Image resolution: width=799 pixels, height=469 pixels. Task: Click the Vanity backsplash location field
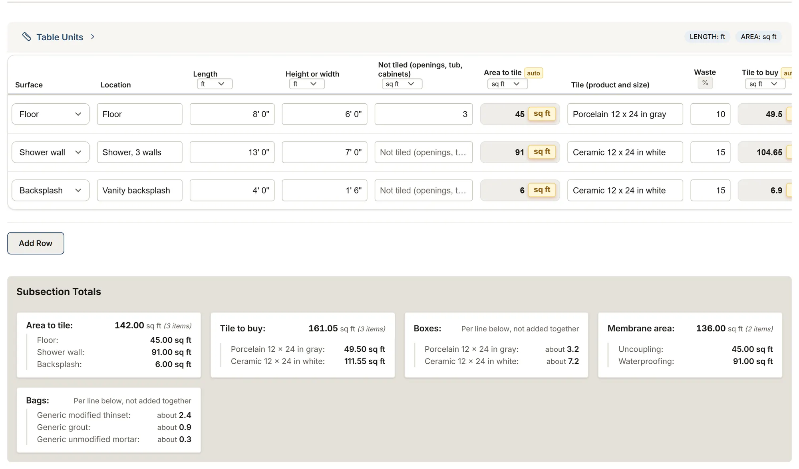point(139,191)
